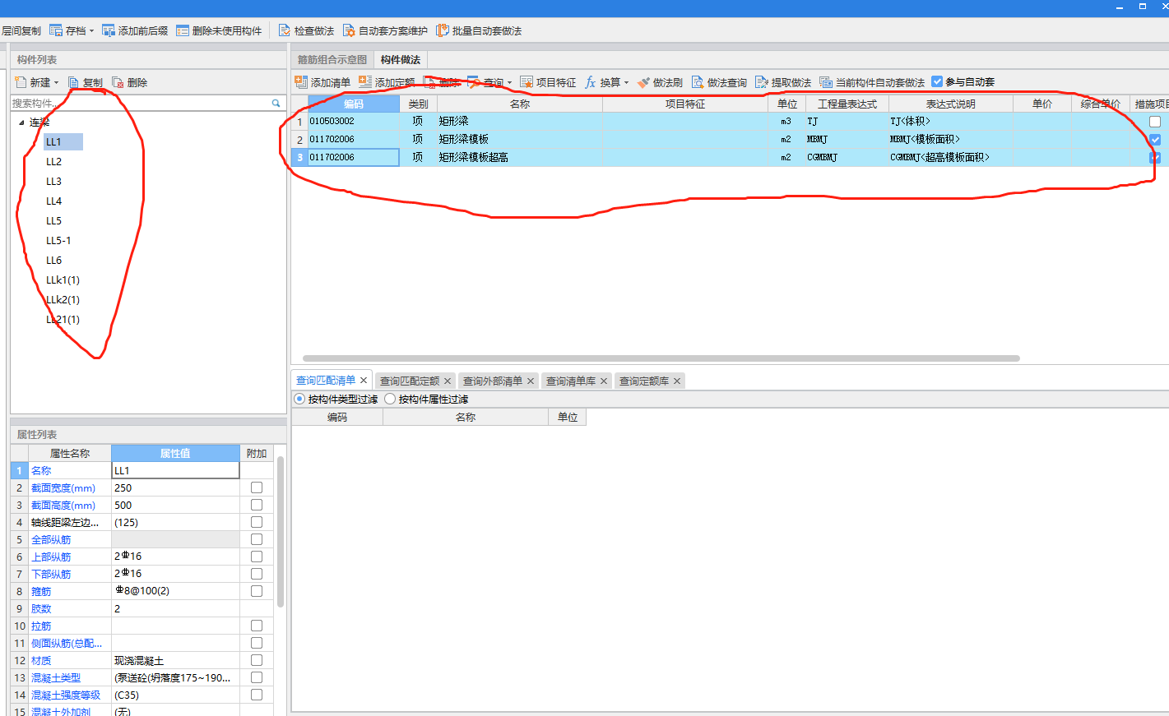Click 添加定额 add quota item
This screenshot has width=1169, height=716.
click(x=387, y=82)
